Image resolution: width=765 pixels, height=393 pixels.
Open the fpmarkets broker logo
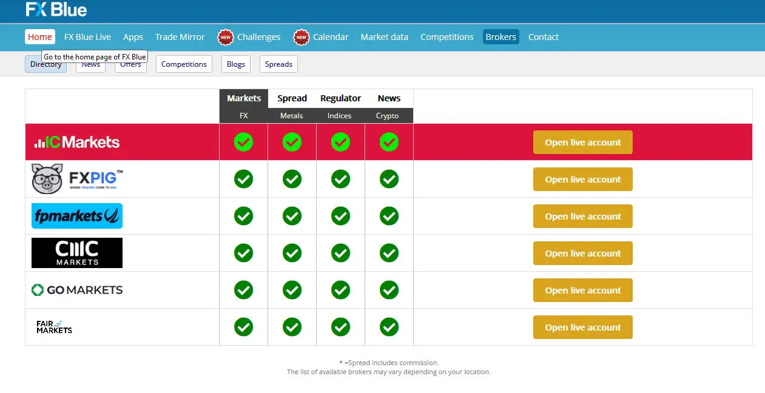(x=77, y=216)
